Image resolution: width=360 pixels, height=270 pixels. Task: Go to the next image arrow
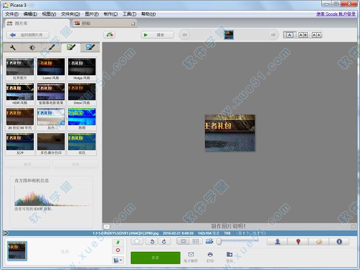(x=273, y=35)
